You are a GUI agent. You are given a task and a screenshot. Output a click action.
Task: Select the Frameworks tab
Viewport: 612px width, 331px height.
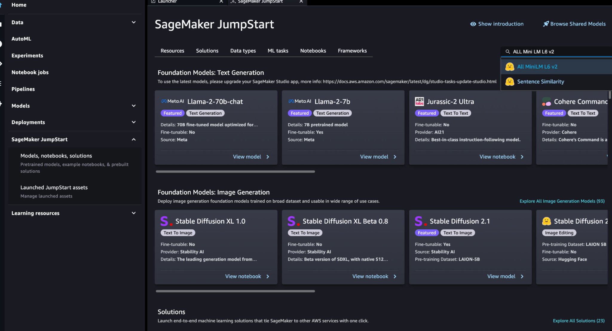(352, 51)
